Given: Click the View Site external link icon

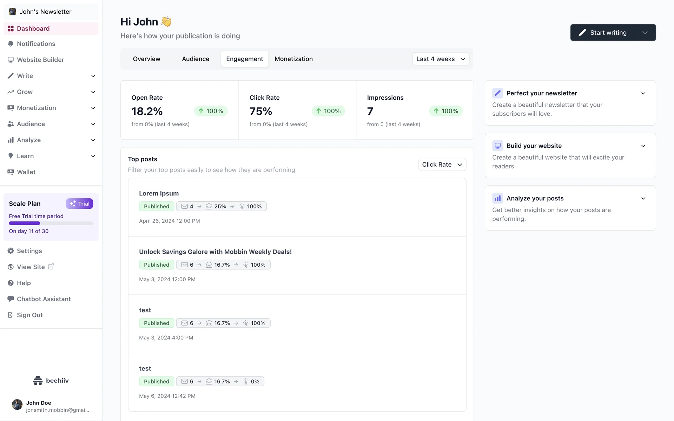Looking at the screenshot, I should click(x=51, y=267).
